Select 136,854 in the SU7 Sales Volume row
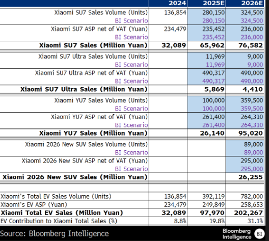The image size is (269, 241). tap(175, 13)
